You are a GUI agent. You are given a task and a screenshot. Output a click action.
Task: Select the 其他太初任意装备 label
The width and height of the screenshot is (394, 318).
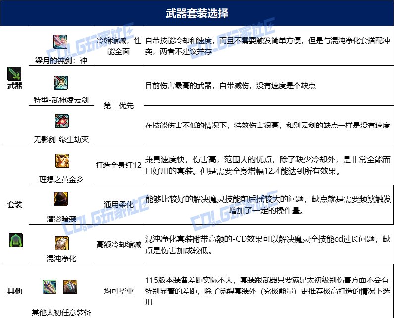(x=61, y=312)
